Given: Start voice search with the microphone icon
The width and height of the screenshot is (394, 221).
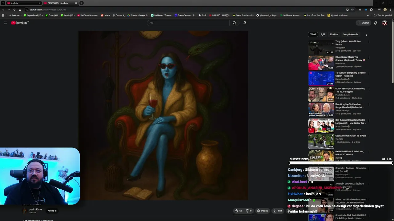Looking at the screenshot, I should tap(245, 23).
